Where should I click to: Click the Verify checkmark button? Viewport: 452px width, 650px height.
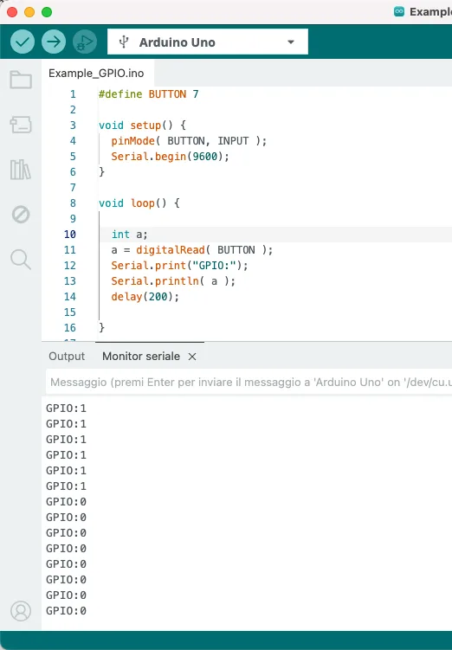pos(23,42)
